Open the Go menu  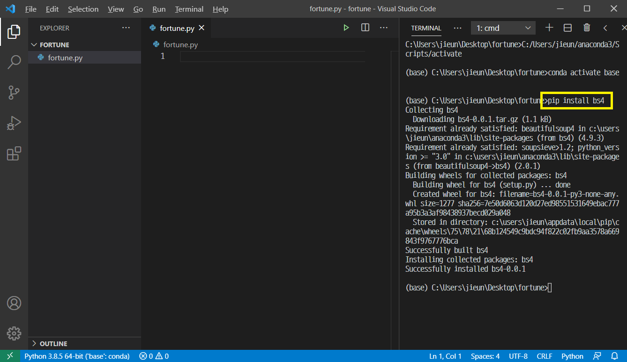pyautogui.click(x=138, y=9)
